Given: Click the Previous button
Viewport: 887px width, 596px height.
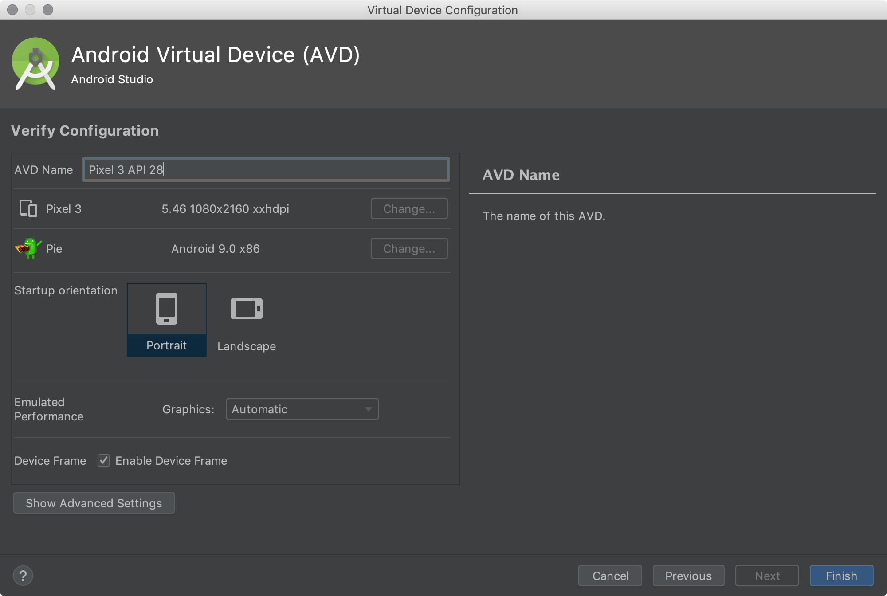Looking at the screenshot, I should point(688,571).
